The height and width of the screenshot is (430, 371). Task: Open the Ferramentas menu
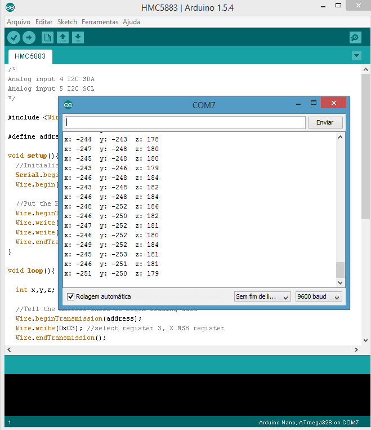tap(100, 22)
